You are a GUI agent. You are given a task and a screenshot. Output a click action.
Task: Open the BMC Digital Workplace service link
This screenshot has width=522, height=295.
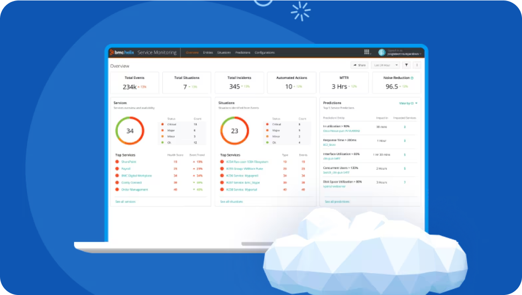[137, 176]
